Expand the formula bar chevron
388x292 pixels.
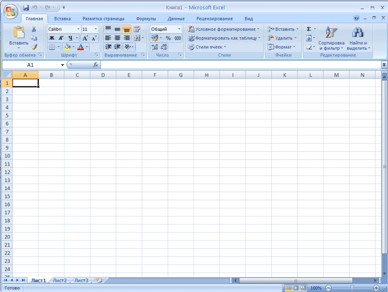(384, 65)
